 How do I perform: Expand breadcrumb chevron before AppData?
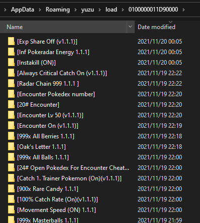[x=5, y=10]
